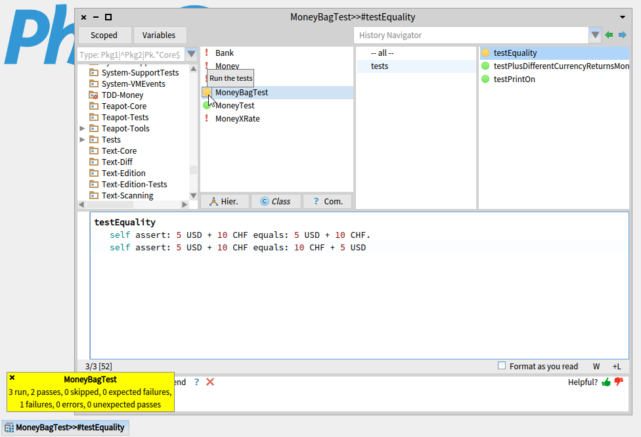Select the System-VMEvents package
641x437 pixels.
(x=133, y=84)
